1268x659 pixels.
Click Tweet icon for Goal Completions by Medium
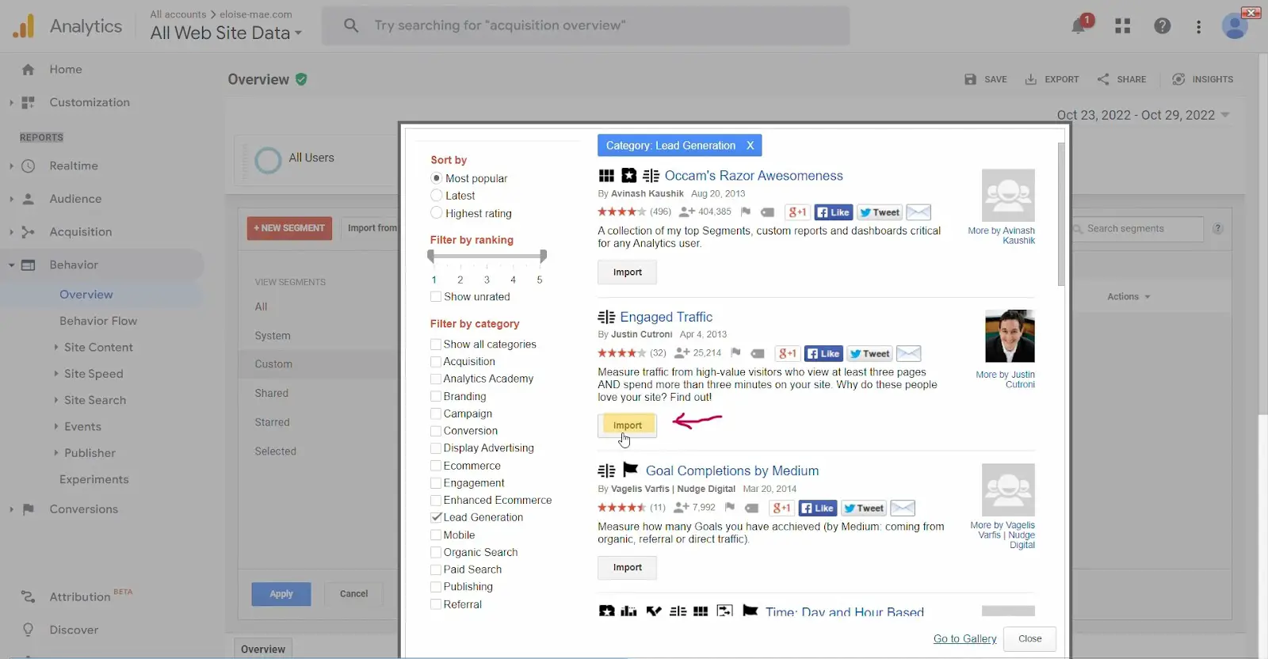point(863,509)
